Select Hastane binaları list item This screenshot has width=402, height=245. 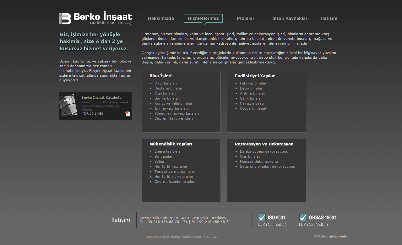pyautogui.click(x=169, y=88)
